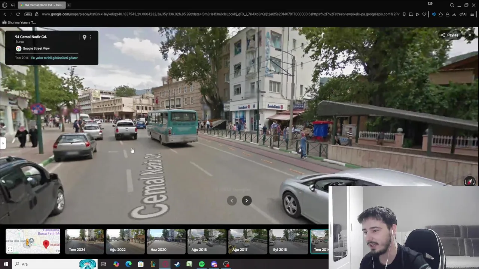
Task: Close the Street View with X button
Action: [470, 35]
